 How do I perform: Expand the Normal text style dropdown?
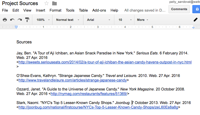[x=67, y=20]
